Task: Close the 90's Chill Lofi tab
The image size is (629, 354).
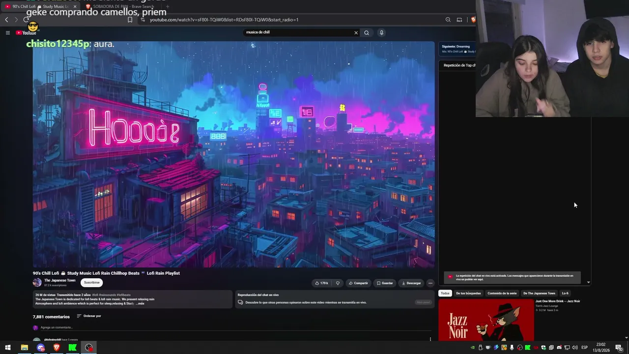Action: [x=75, y=6]
